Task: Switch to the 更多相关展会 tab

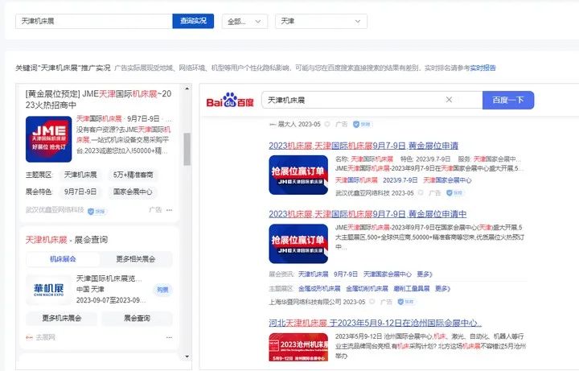Action: pos(136,259)
